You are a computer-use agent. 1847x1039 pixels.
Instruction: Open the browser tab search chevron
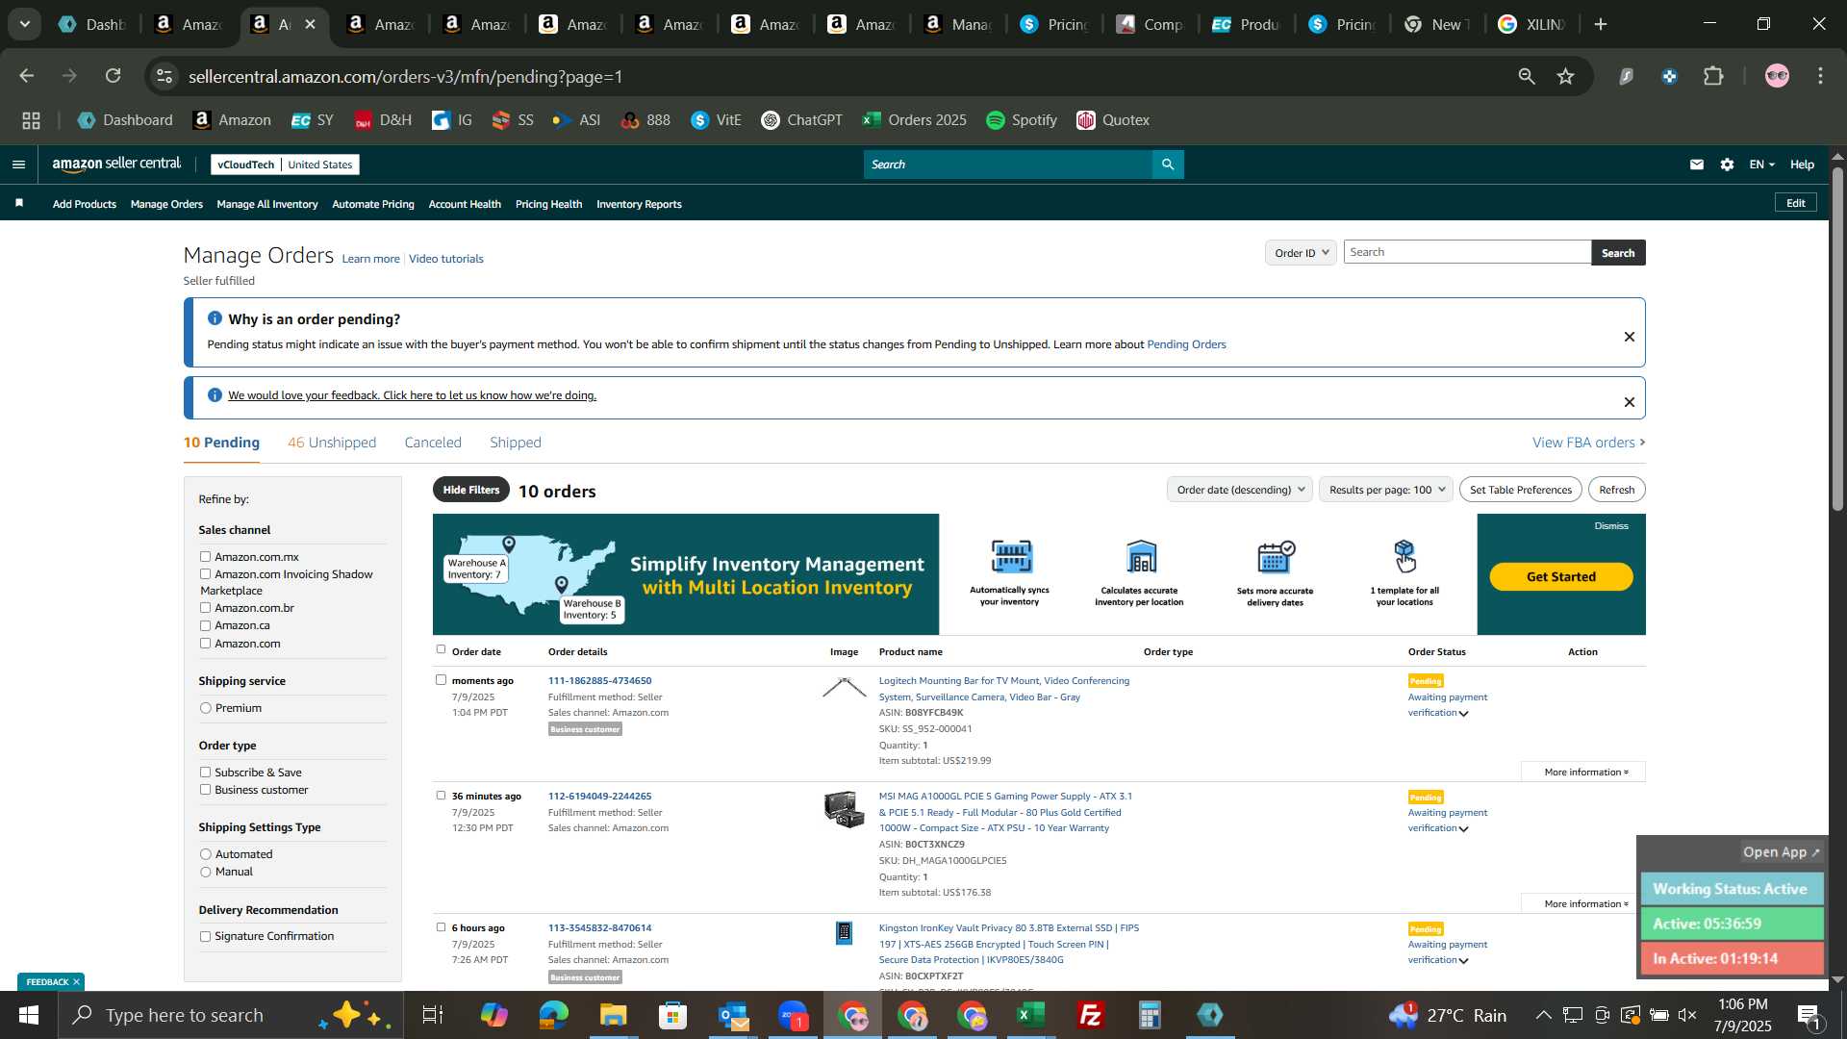pyautogui.click(x=25, y=24)
